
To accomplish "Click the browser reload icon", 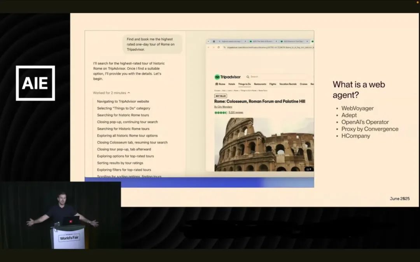I will (x=219, y=47).
